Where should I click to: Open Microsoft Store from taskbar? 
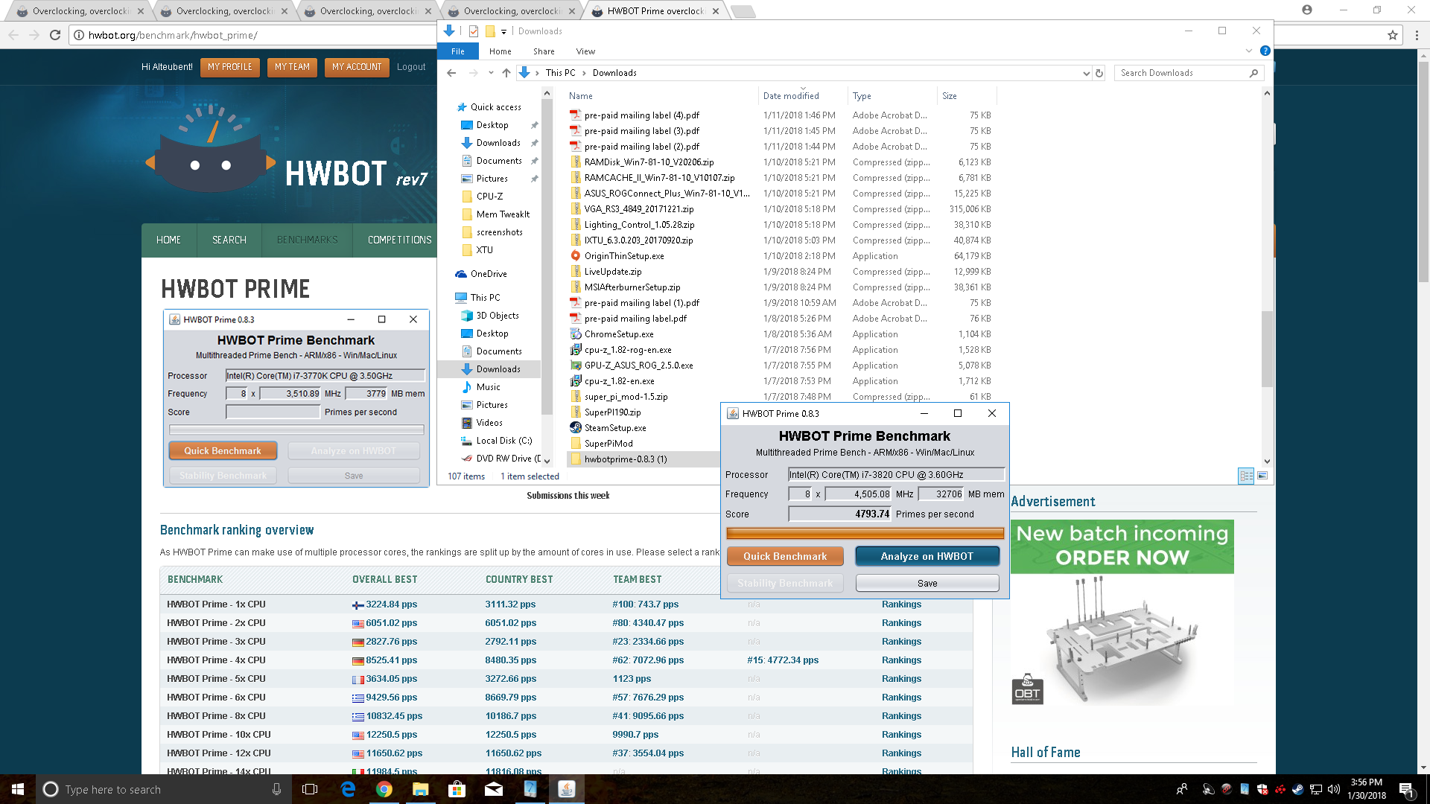[457, 789]
